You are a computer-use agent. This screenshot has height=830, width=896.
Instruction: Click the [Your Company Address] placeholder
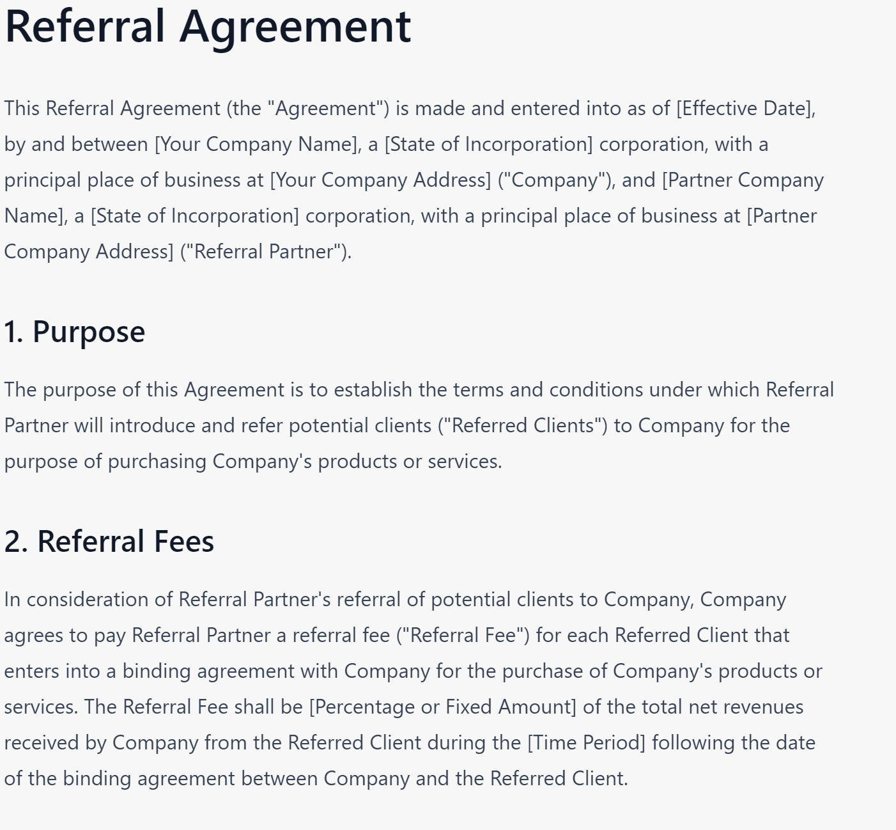pyautogui.click(x=381, y=180)
